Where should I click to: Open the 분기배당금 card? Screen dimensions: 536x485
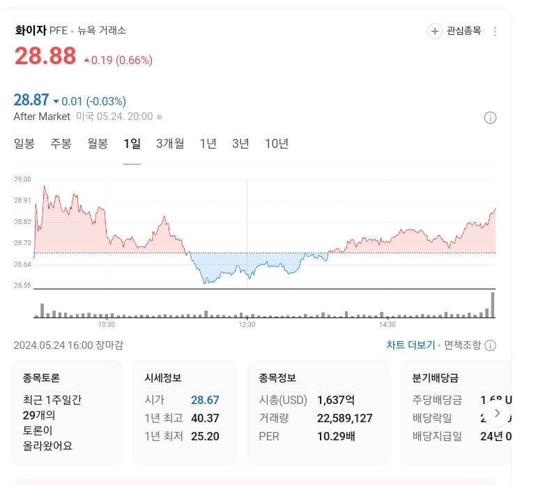(x=456, y=413)
